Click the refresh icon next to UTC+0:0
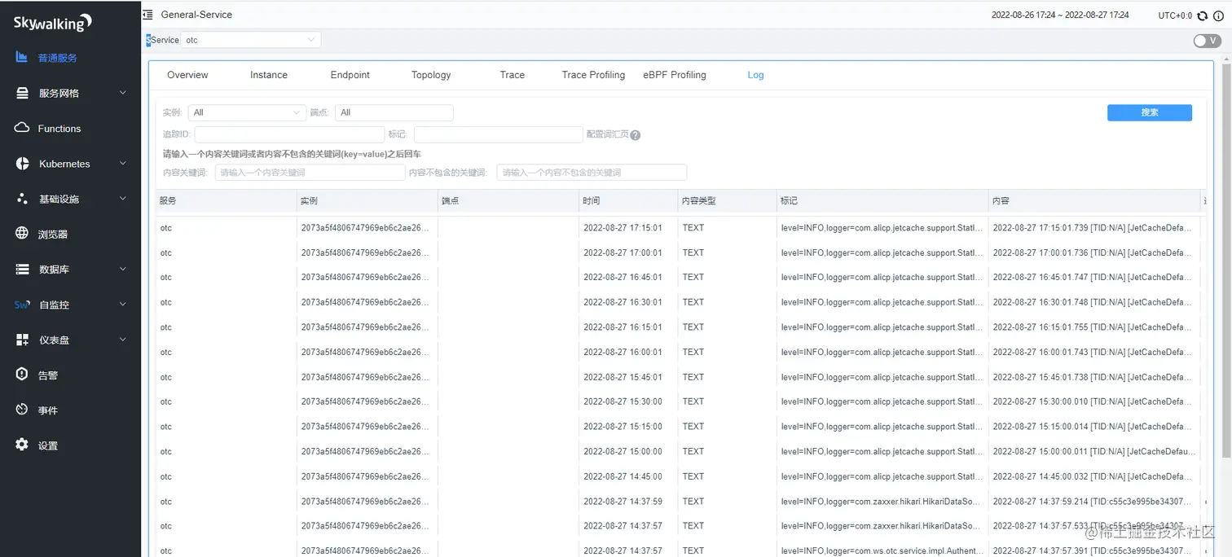The width and height of the screenshot is (1232, 557). (x=1203, y=15)
